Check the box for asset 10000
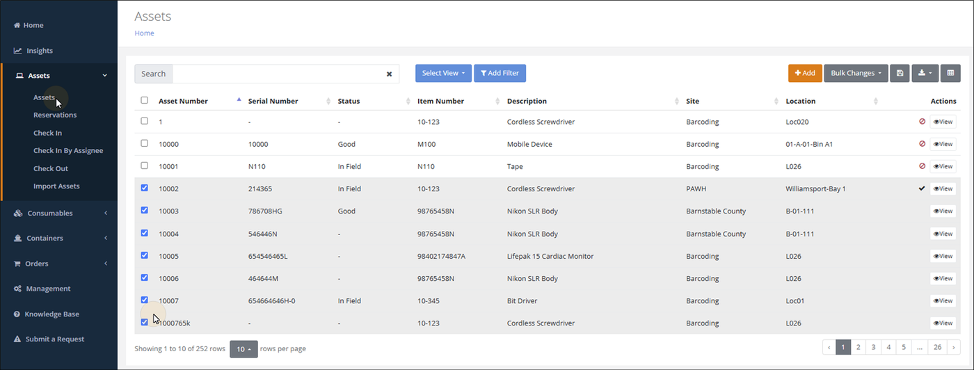 click(x=145, y=143)
